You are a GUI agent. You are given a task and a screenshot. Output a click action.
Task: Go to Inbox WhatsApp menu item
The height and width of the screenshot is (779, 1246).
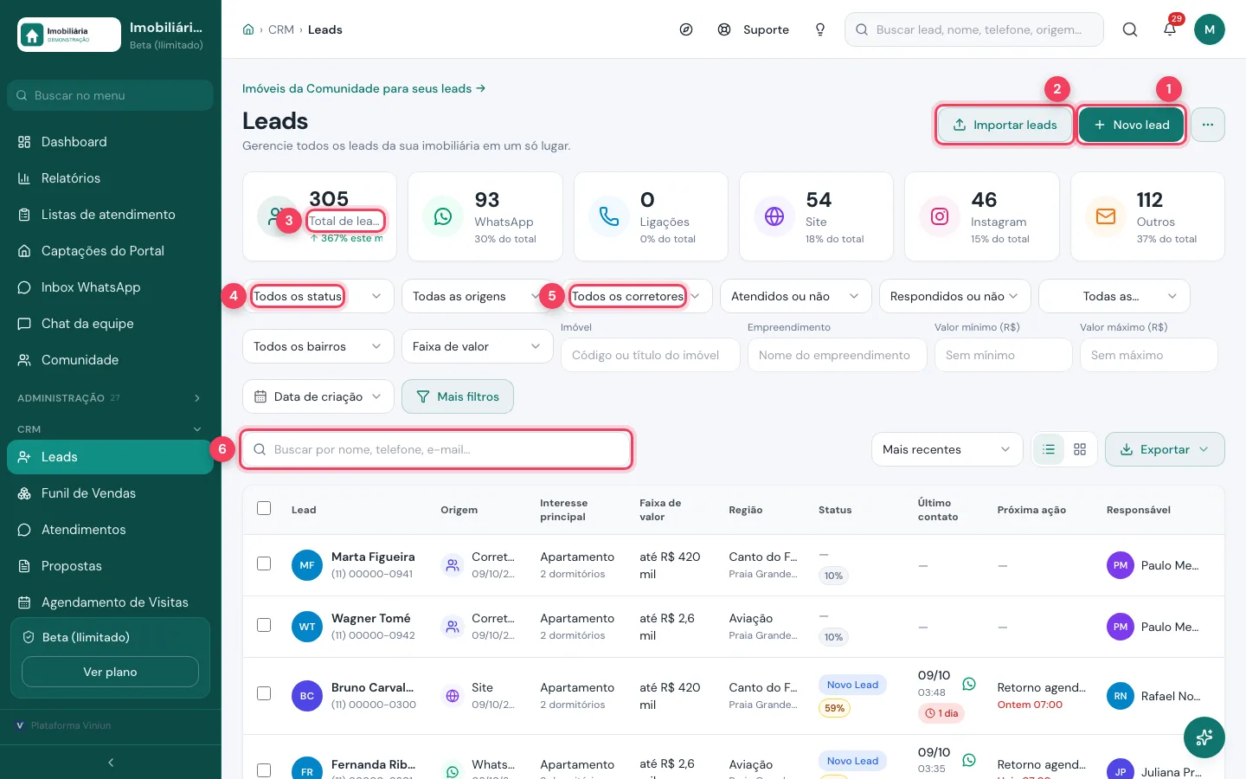(x=111, y=287)
